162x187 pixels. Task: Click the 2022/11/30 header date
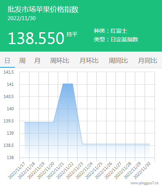click(22, 18)
